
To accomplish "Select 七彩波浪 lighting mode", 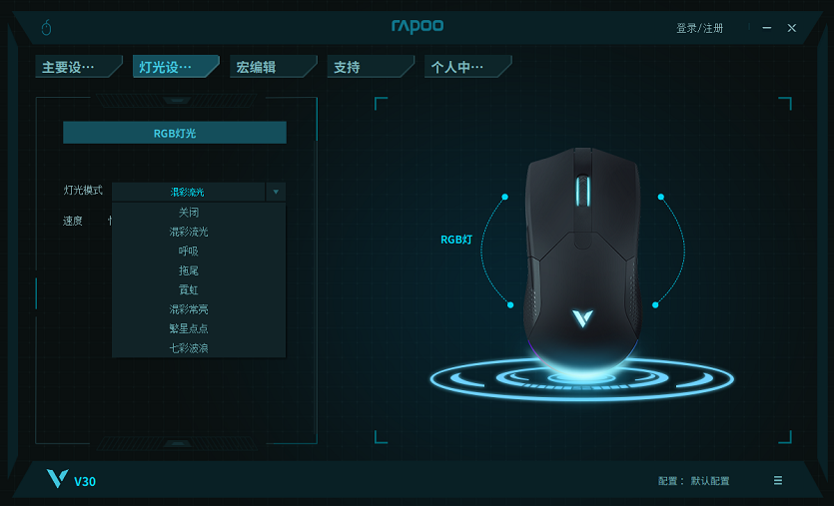I will tap(189, 348).
